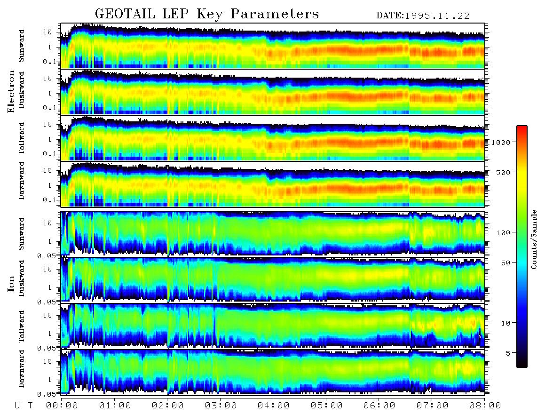The width and height of the screenshot is (537, 414).
Task: Click the Electron Sunward spectrogram panel
Action: pyautogui.click(x=273, y=46)
